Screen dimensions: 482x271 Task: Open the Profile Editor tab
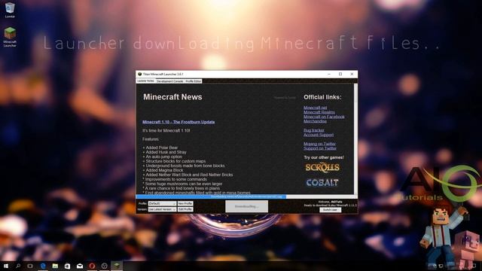point(193,81)
